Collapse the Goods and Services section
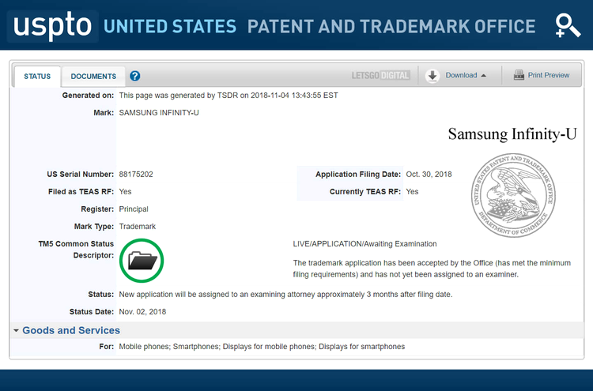 (16, 330)
